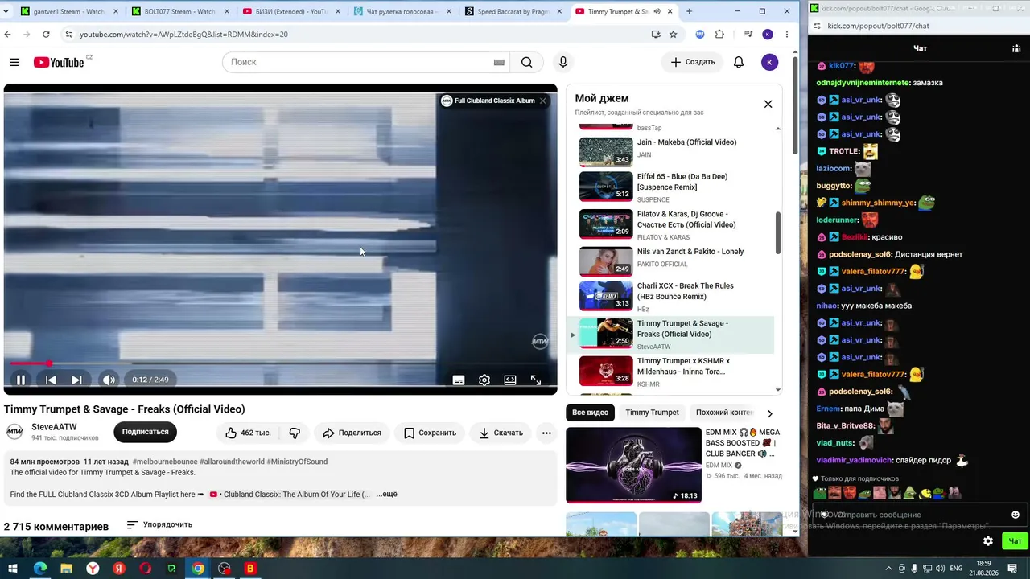
Task: Open the emoji picker in Kick chat
Action: point(1016,515)
